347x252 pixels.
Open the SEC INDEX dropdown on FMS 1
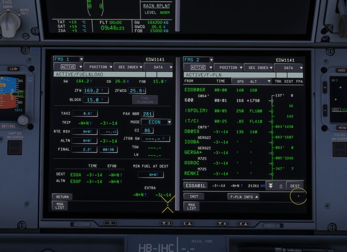128,67
